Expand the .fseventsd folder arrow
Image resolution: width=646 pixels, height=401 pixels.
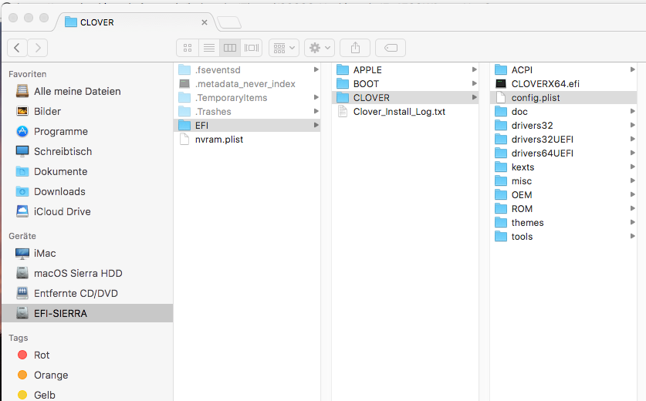point(316,69)
